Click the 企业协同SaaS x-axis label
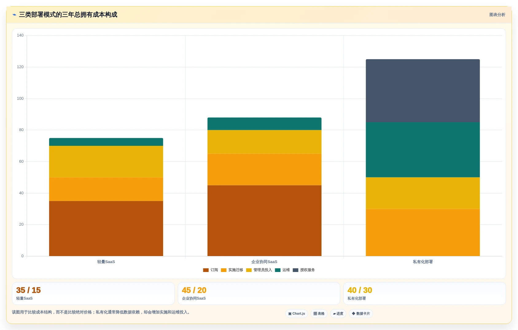Screen dimensions: 518x330 (x=264, y=262)
